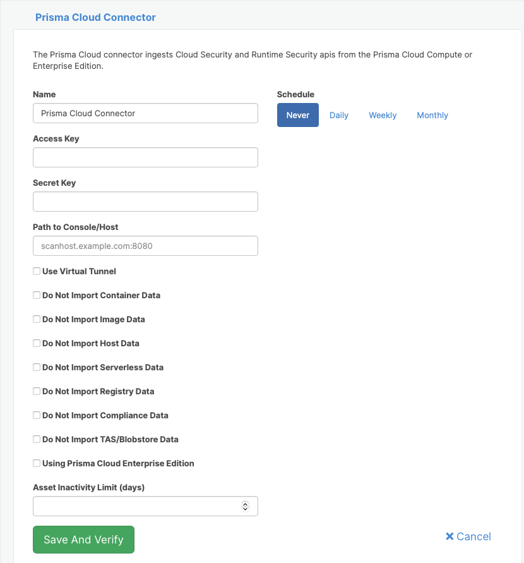The height and width of the screenshot is (563, 524).
Task: Enable Do Not Import Compliance Data
Action: (37, 415)
